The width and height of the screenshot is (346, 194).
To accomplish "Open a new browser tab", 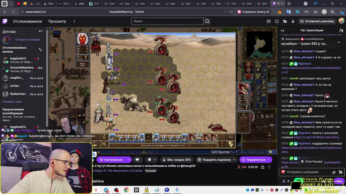I will click(289, 4).
